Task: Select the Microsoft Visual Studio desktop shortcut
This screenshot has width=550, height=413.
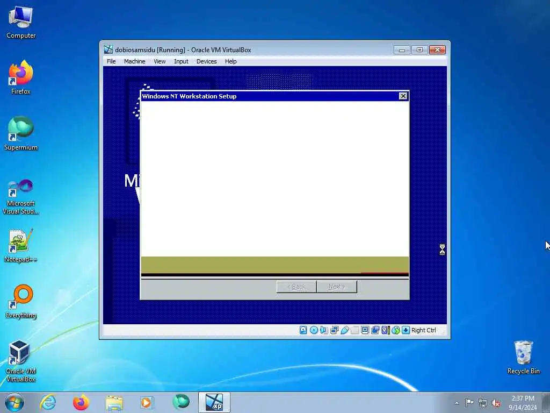Action: point(21,197)
